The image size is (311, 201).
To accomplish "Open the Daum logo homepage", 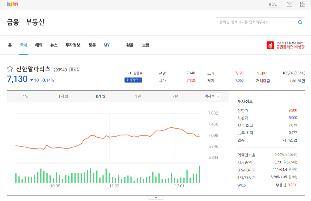I will click(x=12, y=4).
